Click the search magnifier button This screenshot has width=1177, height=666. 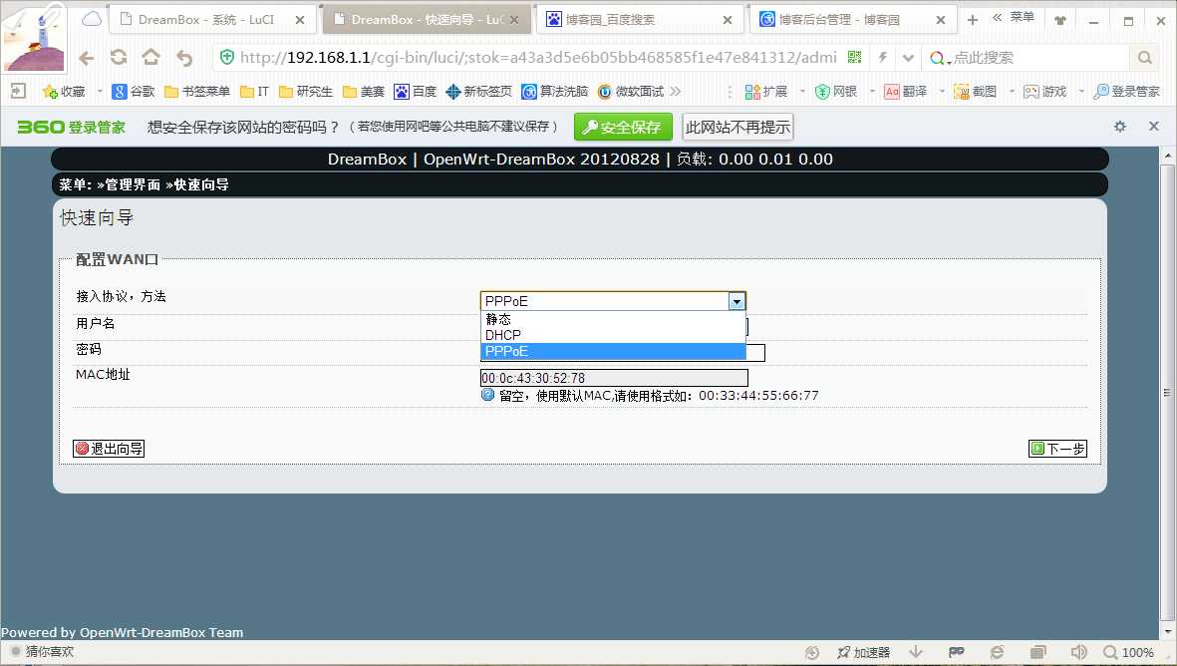[x=1144, y=58]
